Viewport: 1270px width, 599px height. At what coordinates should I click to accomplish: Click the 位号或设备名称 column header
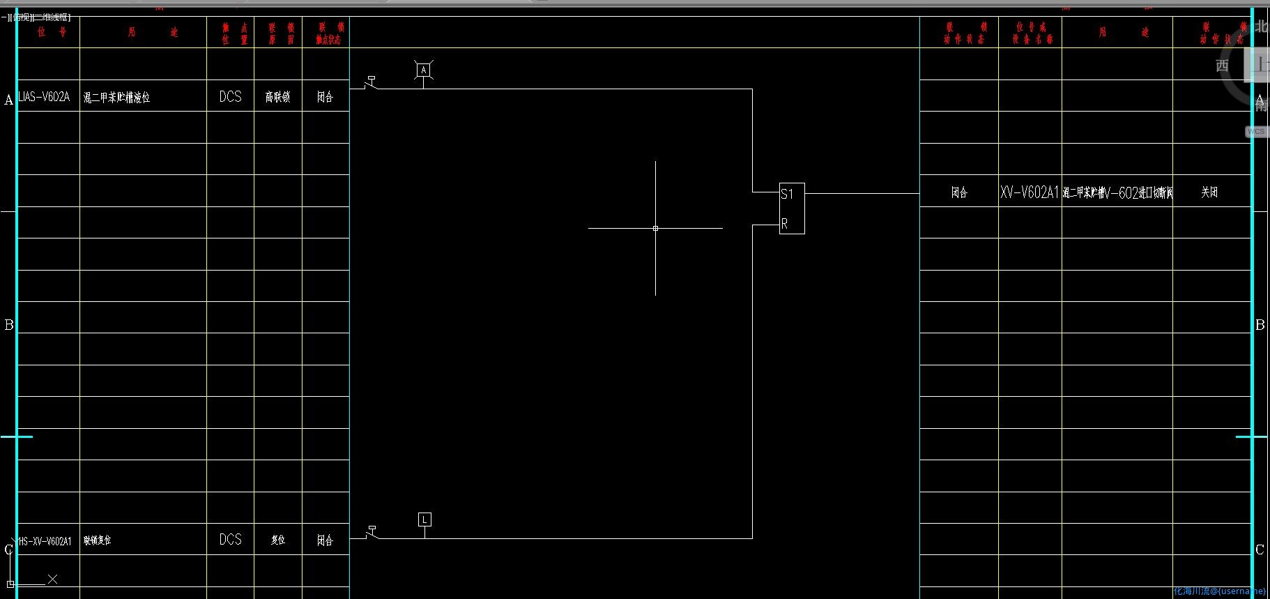tap(1032, 33)
